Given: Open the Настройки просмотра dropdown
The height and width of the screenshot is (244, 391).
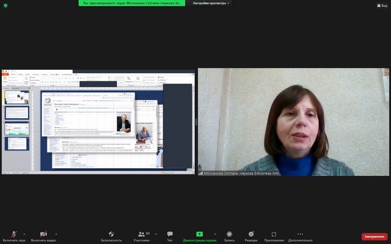Looking at the screenshot, I should tap(211, 3).
